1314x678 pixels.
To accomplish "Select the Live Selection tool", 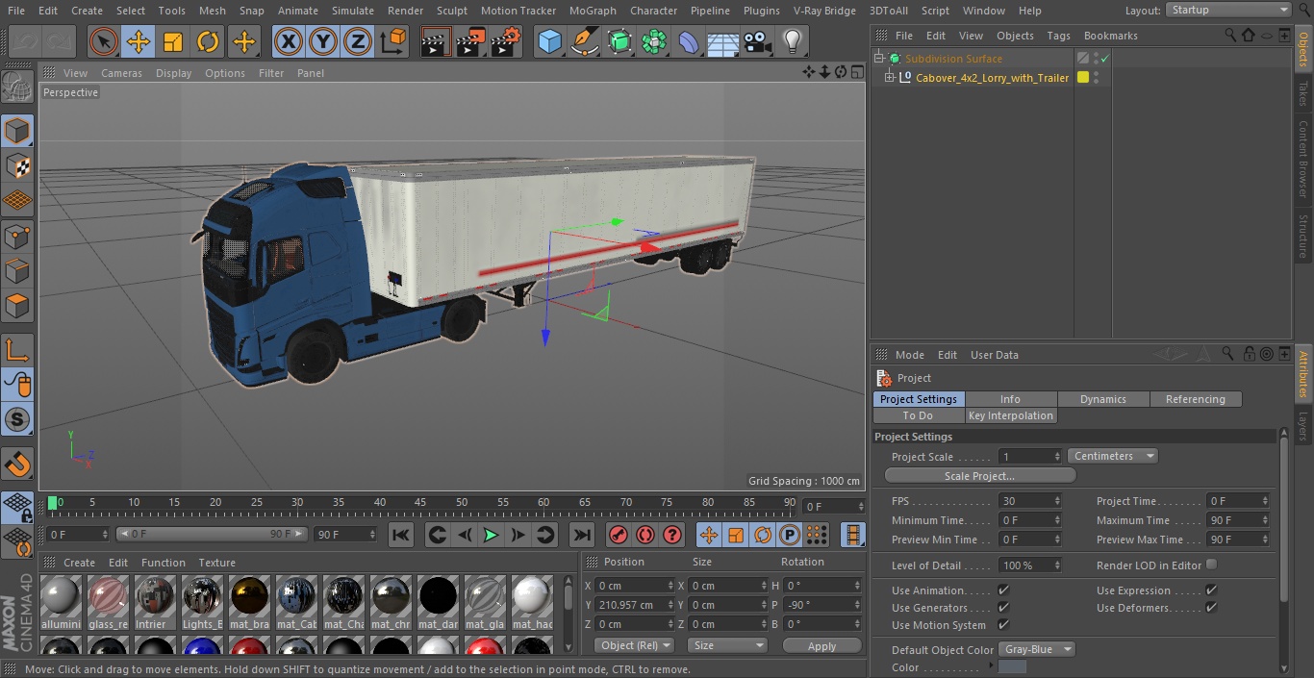I will tap(103, 41).
